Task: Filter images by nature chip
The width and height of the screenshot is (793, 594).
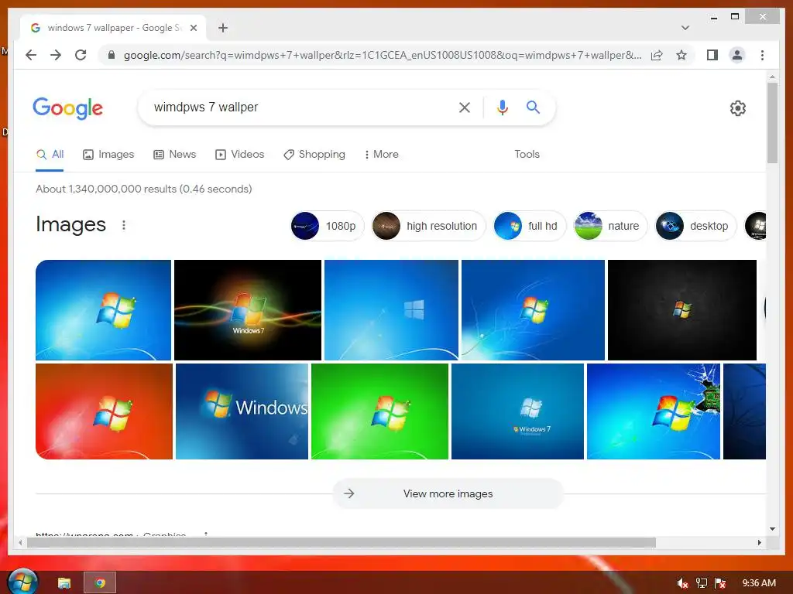Action: [610, 226]
